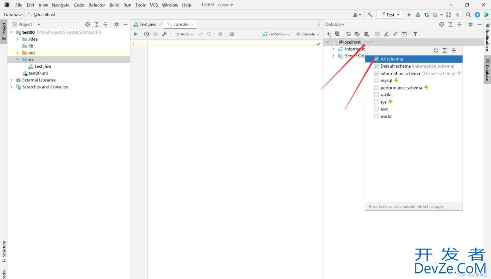The height and width of the screenshot is (279, 491).
Task: Deactivate connection with red stop database icon
Action: (x=366, y=34)
